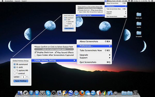Open the Dashboard gauge icon in Dock
This screenshot has width=155, height=97.
[x=54, y=93]
